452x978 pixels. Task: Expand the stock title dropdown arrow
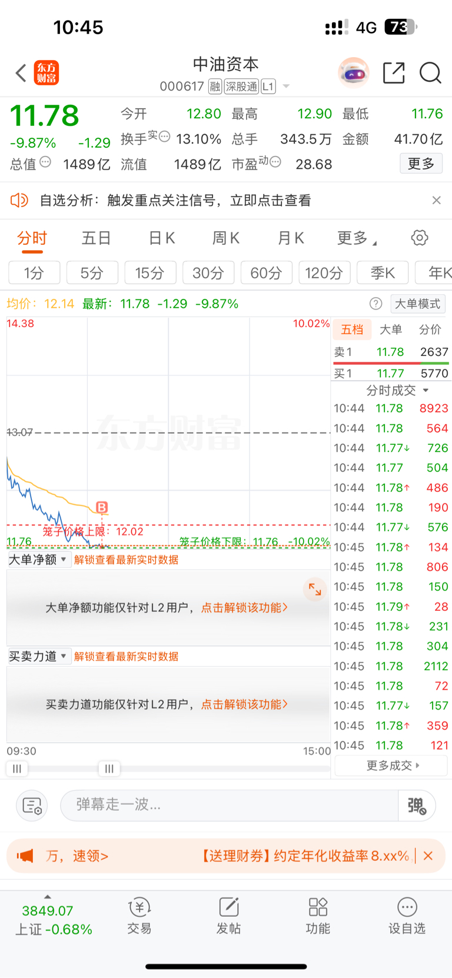[287, 87]
